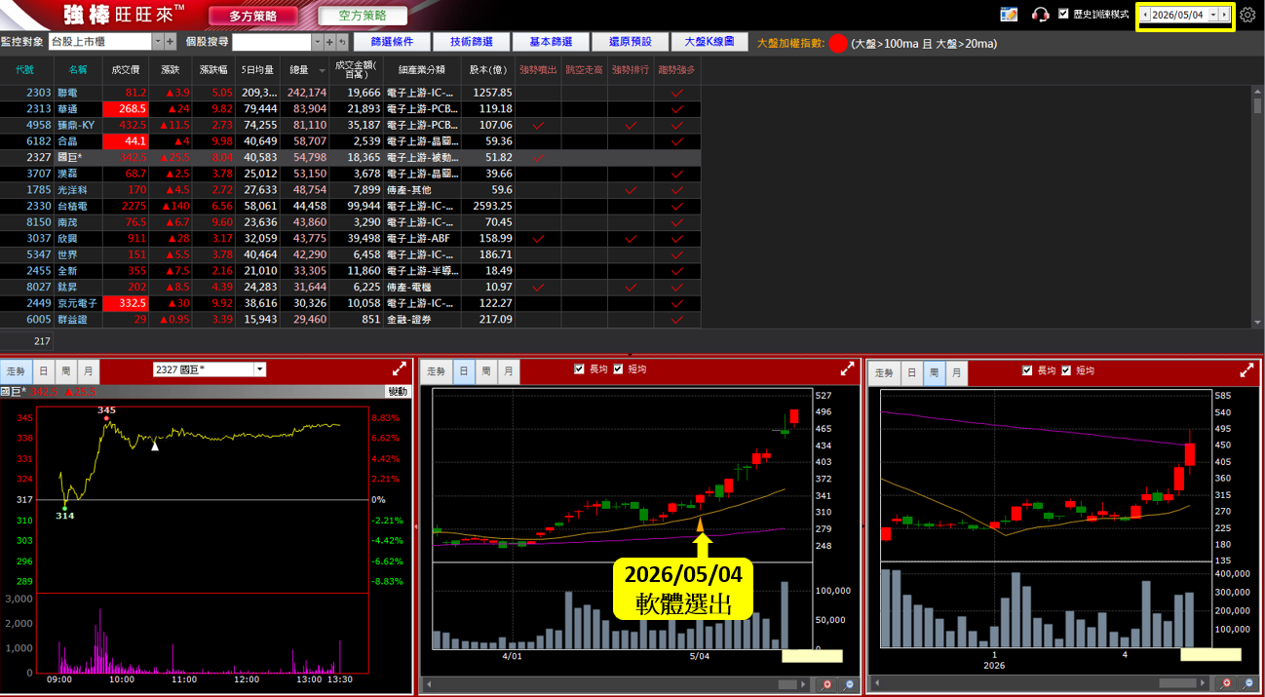Sort by 漲跌幅 column header

212,70
